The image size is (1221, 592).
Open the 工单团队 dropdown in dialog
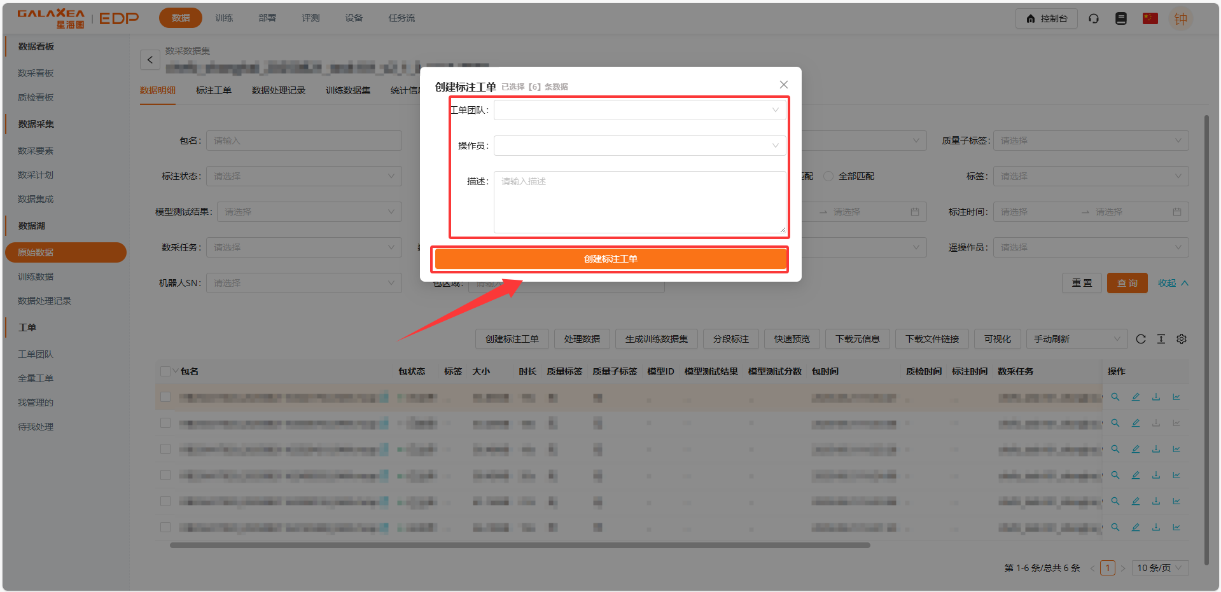tap(639, 110)
